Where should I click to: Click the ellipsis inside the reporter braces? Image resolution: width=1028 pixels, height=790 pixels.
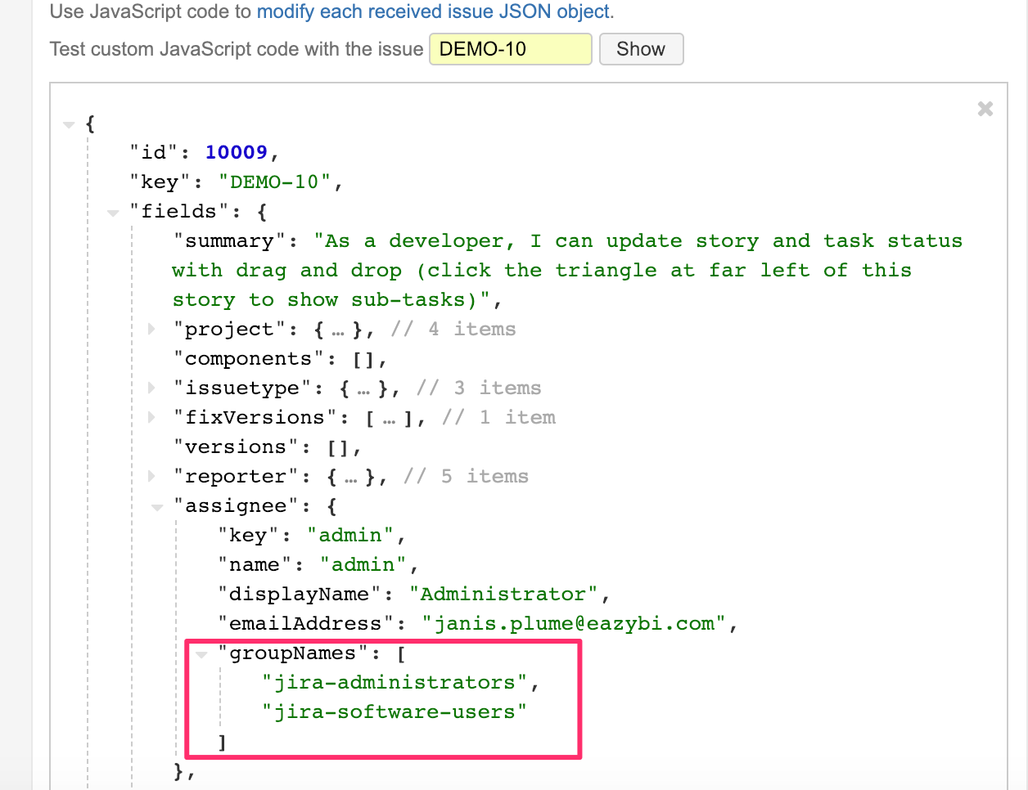tap(350, 478)
